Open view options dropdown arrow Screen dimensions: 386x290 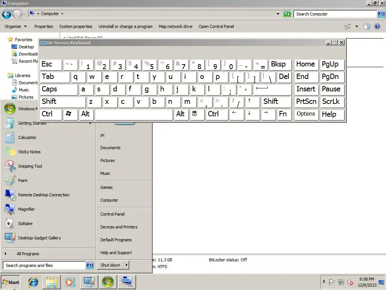[x=357, y=26]
